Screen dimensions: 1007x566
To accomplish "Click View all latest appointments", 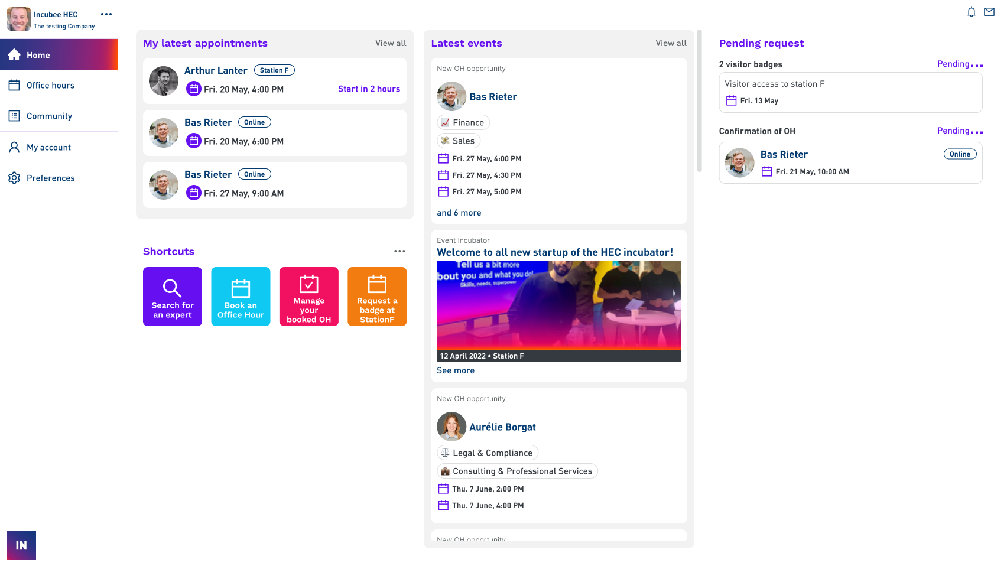I will click(391, 43).
